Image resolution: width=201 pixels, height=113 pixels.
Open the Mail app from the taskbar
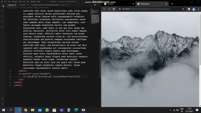point(40,110)
